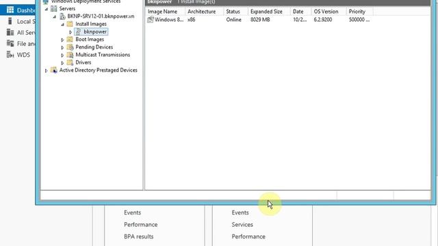Click the File and Storage Services icon
438x246 pixels.
coord(10,44)
